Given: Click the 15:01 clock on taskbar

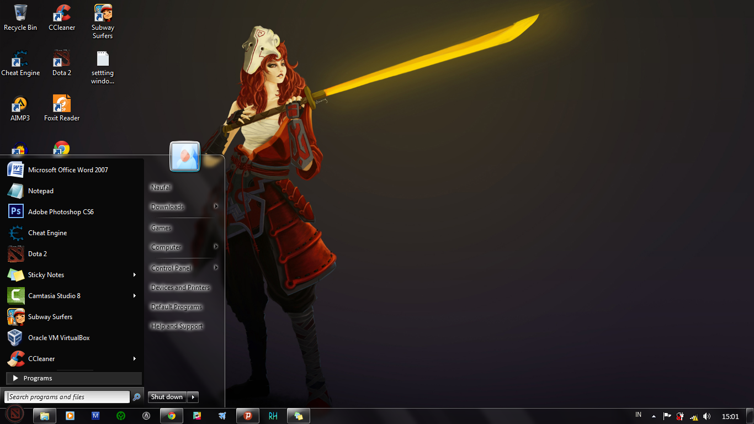Looking at the screenshot, I should point(730,416).
